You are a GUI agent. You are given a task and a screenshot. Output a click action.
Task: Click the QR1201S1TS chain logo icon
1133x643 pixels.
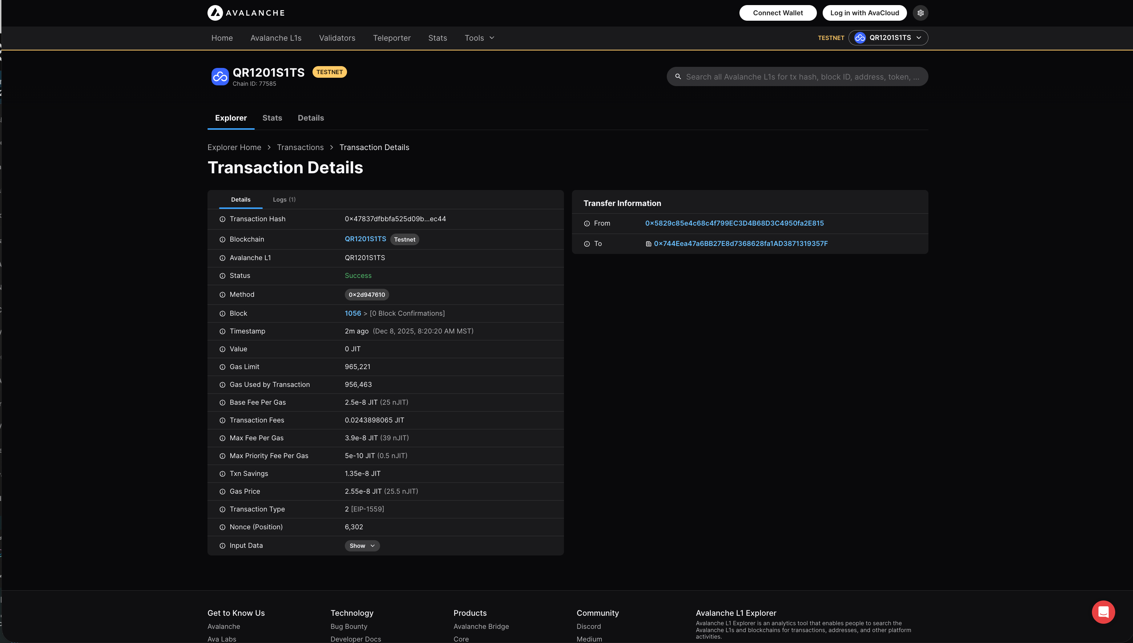[x=219, y=76]
